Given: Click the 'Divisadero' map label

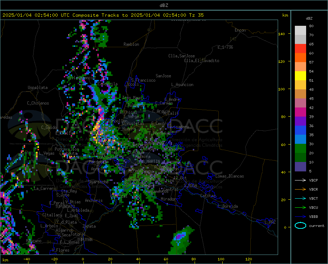Looking at the screenshot, I should coord(178,127).
